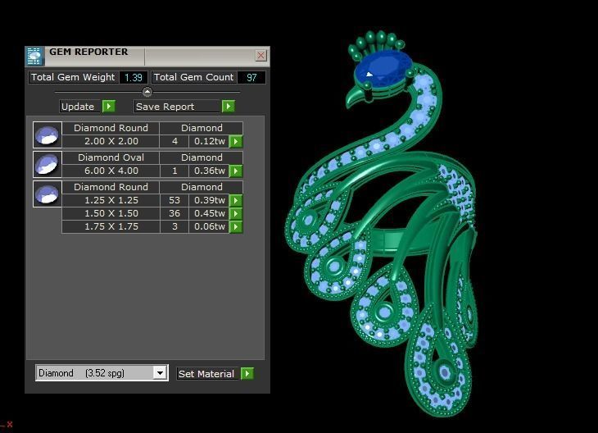Click the Total Gem Weight label
598x433 pixels.
point(73,78)
